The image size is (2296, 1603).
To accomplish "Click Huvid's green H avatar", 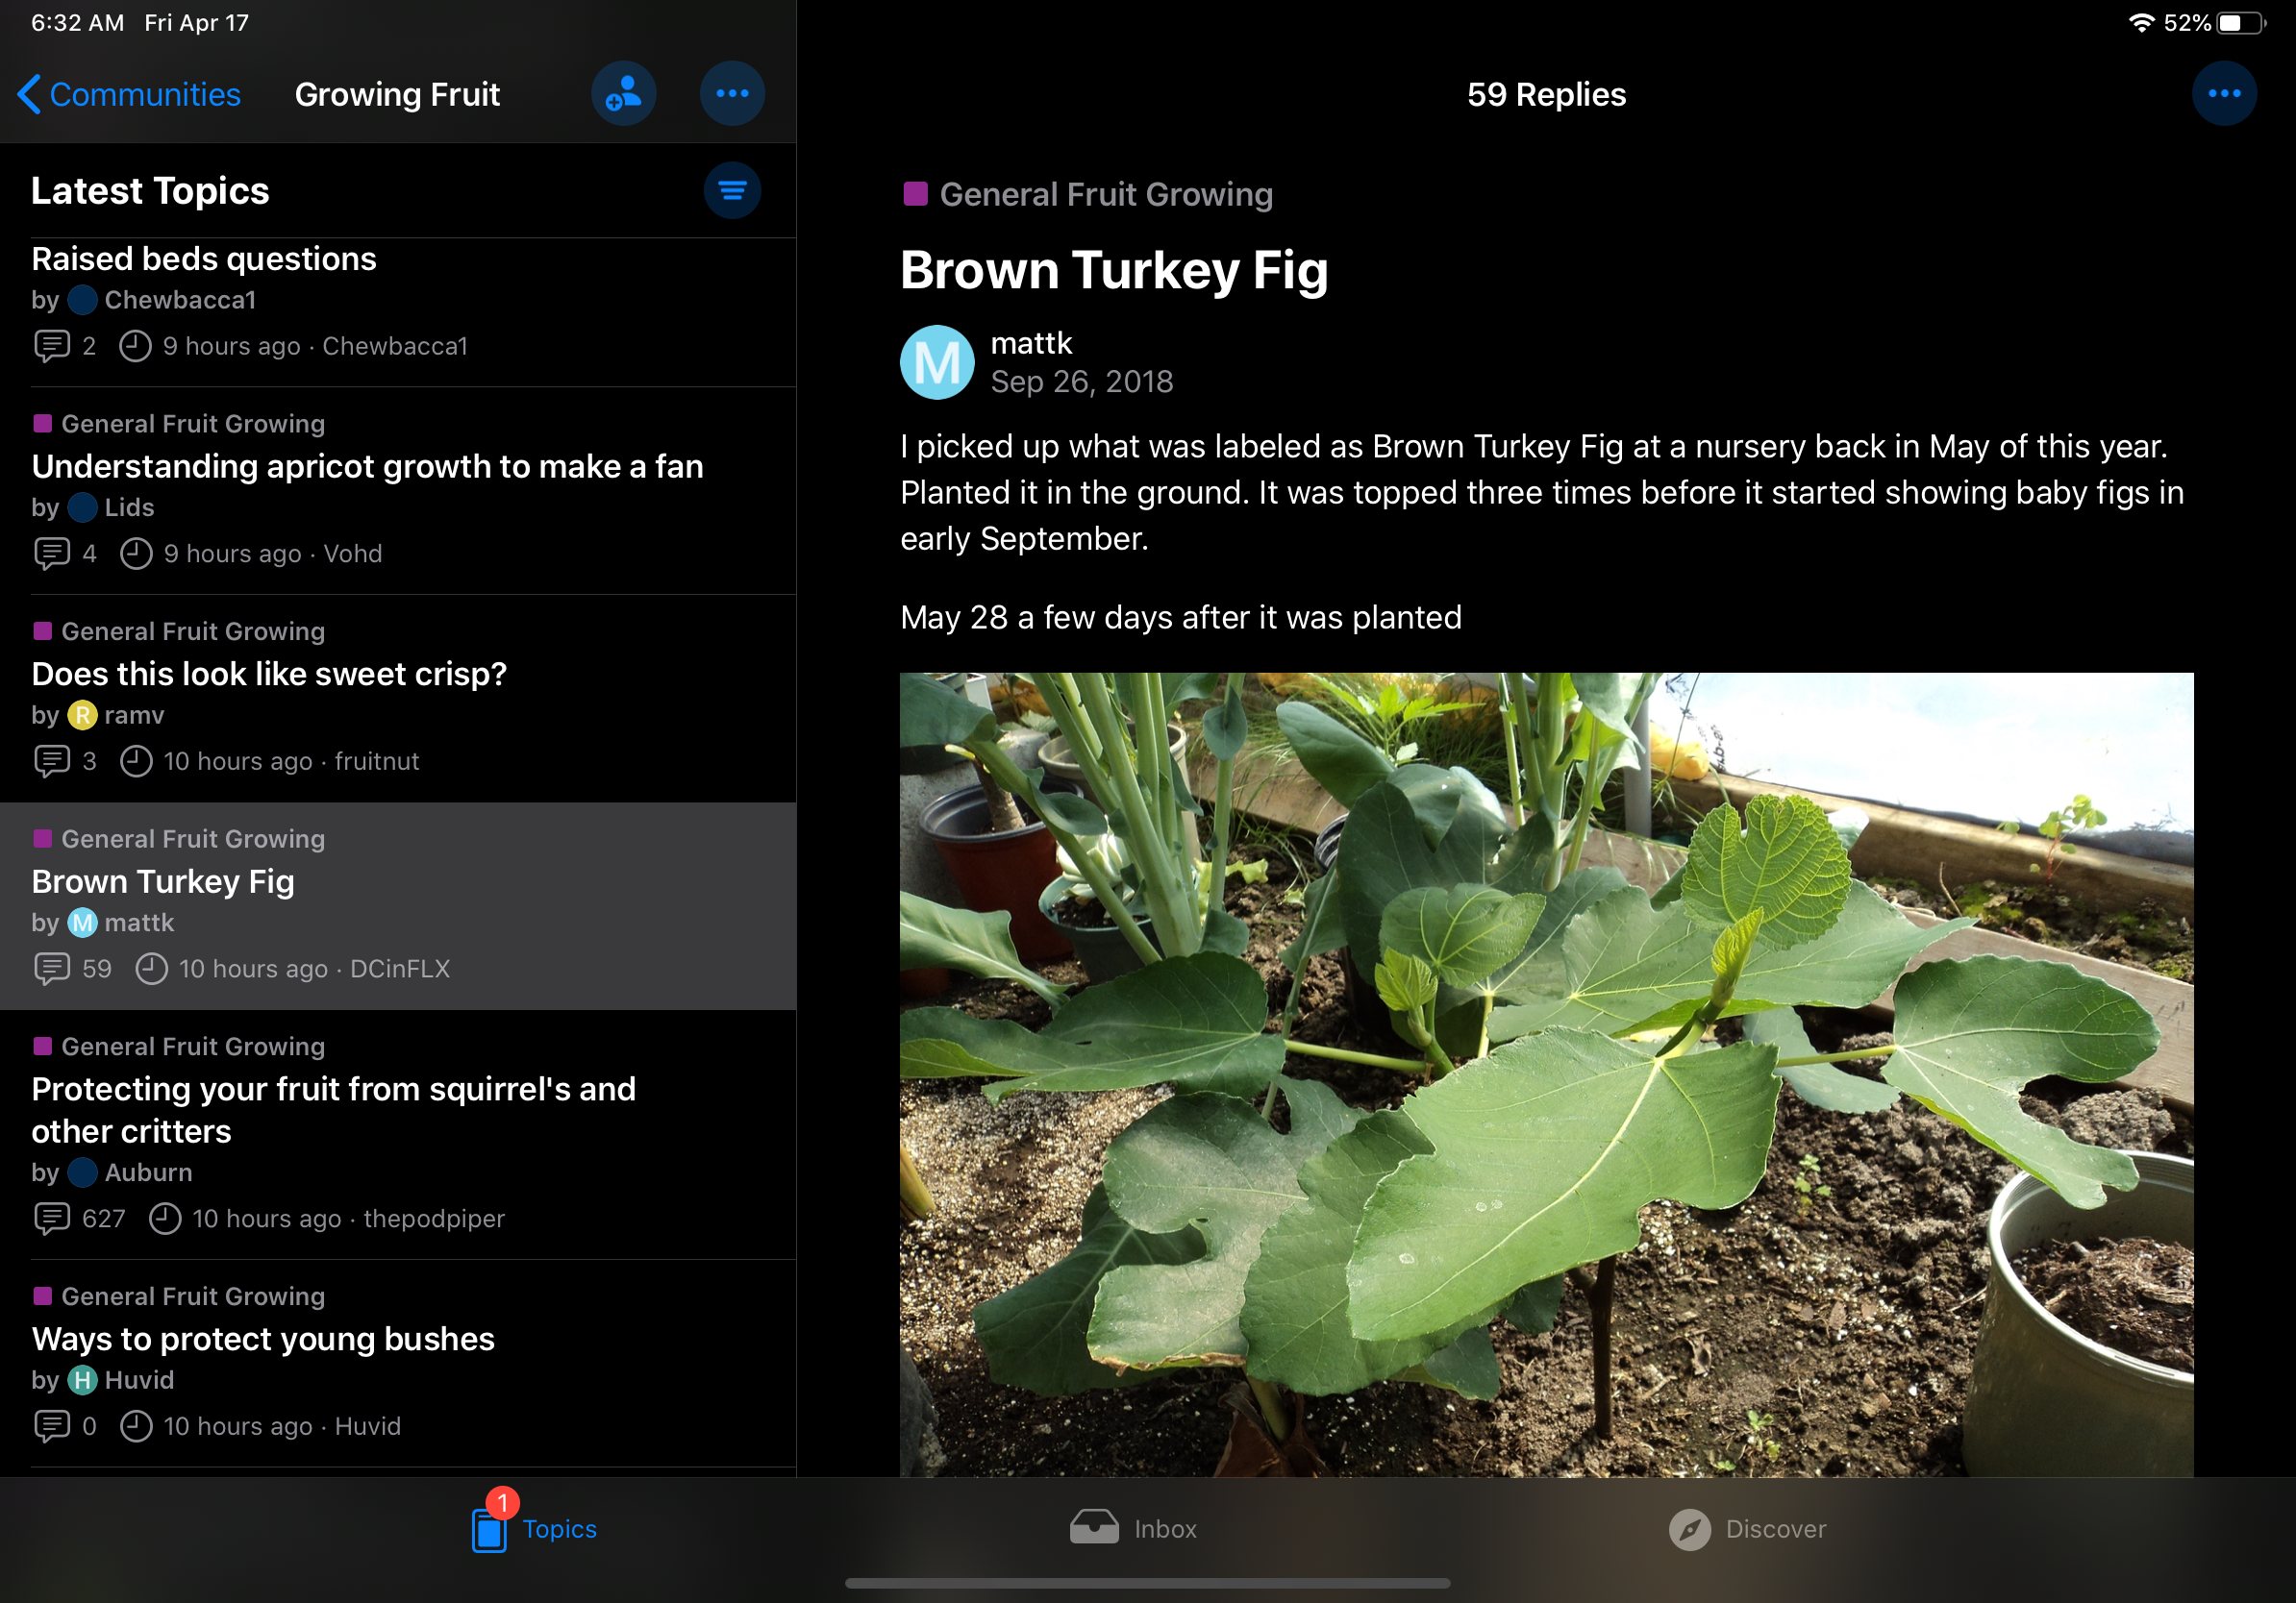I will (82, 1380).
